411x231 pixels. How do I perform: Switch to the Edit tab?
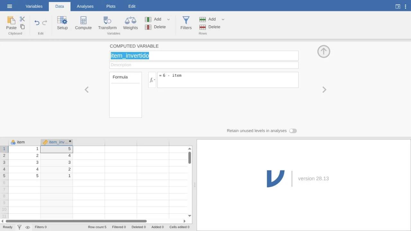click(x=132, y=6)
